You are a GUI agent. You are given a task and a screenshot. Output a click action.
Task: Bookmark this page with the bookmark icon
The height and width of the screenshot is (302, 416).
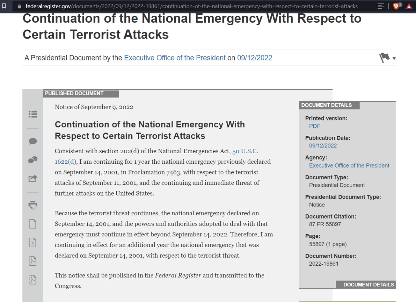pyautogui.click(x=4, y=6)
